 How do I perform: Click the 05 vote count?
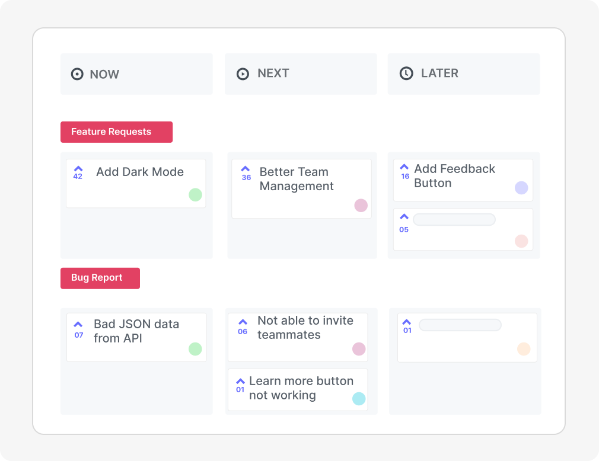(x=404, y=230)
